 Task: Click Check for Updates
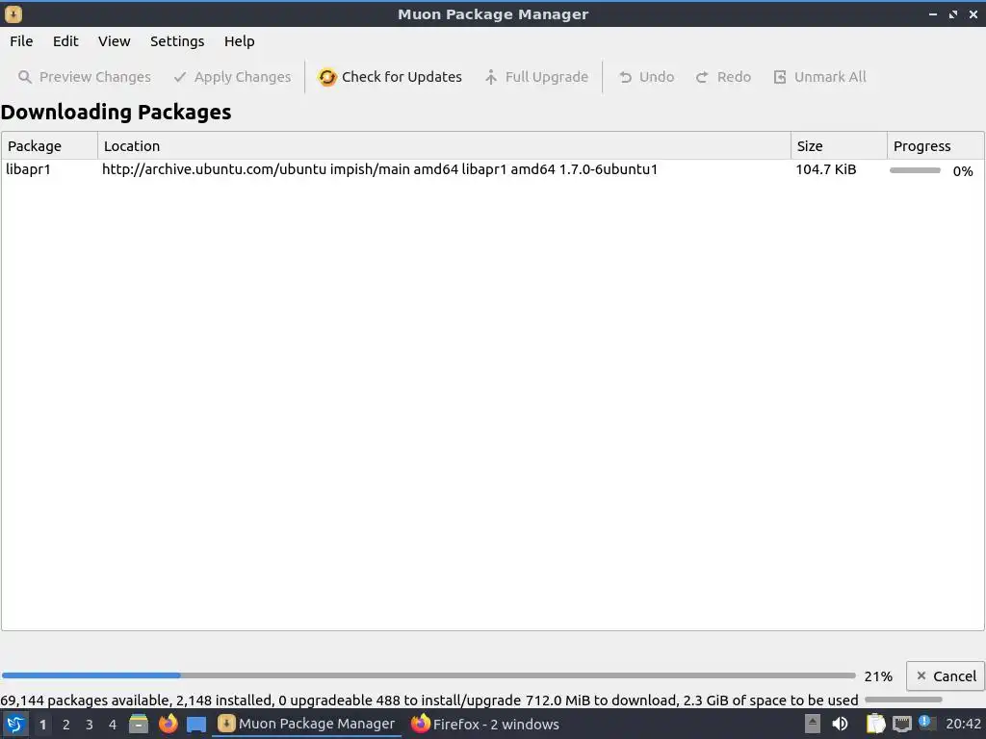point(390,77)
